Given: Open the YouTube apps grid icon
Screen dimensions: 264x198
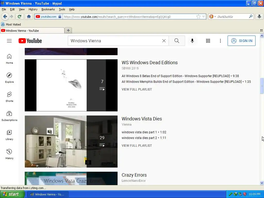Looking at the screenshot, I should (208, 41).
